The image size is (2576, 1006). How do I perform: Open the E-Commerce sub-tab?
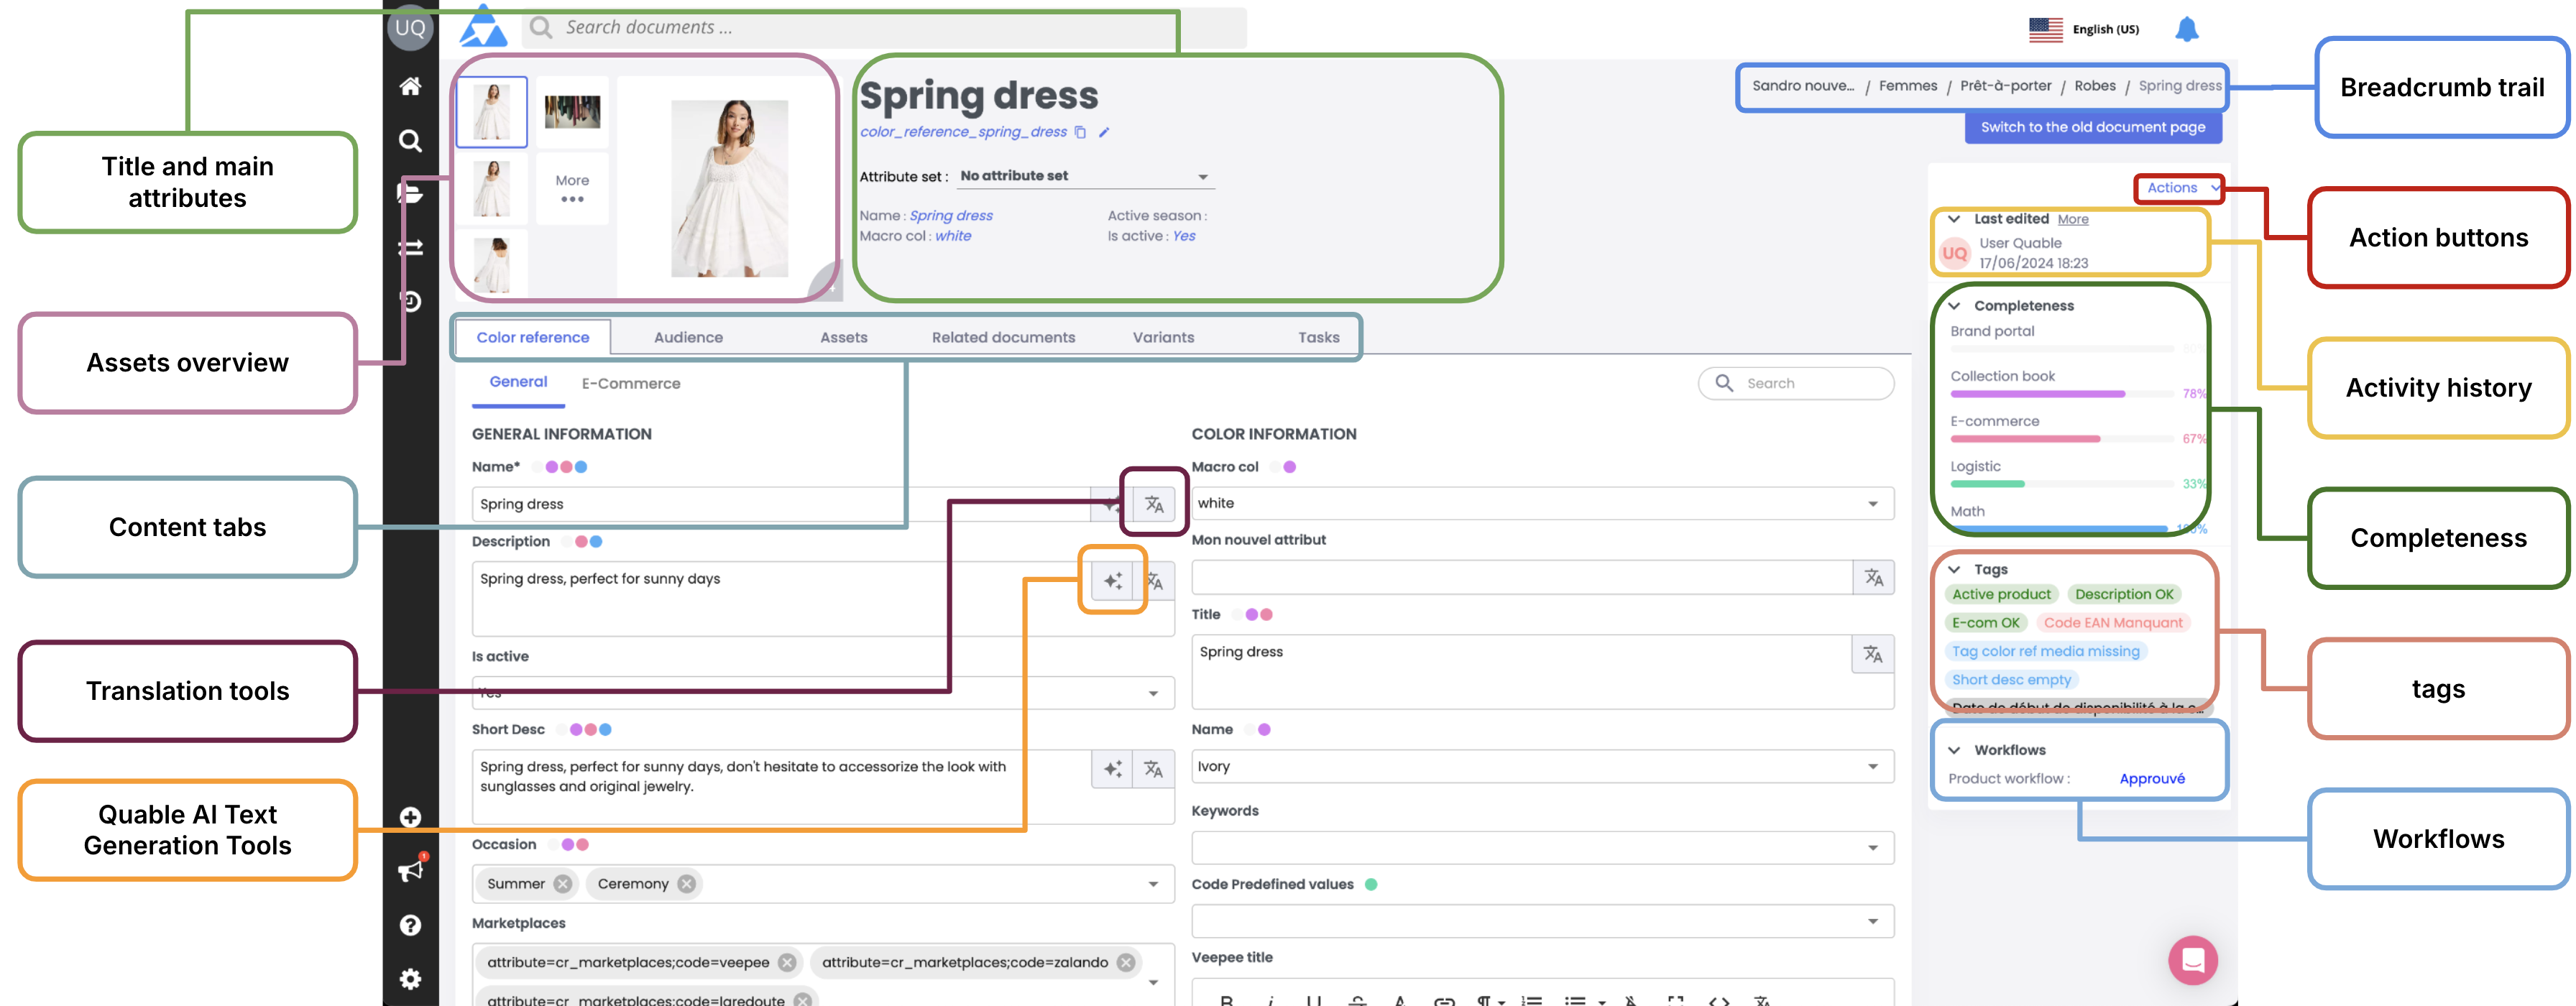pyautogui.click(x=631, y=383)
